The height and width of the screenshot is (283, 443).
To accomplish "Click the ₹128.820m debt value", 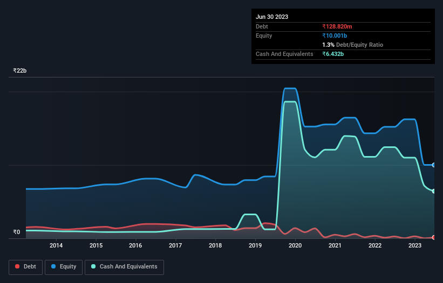I will pos(337,26).
